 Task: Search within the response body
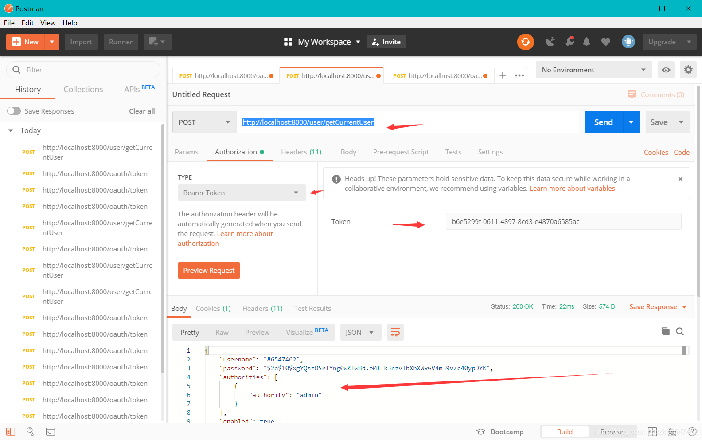click(x=680, y=331)
